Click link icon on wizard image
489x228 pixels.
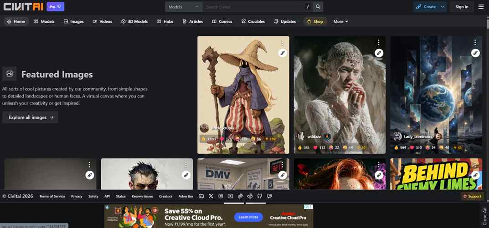tap(283, 53)
